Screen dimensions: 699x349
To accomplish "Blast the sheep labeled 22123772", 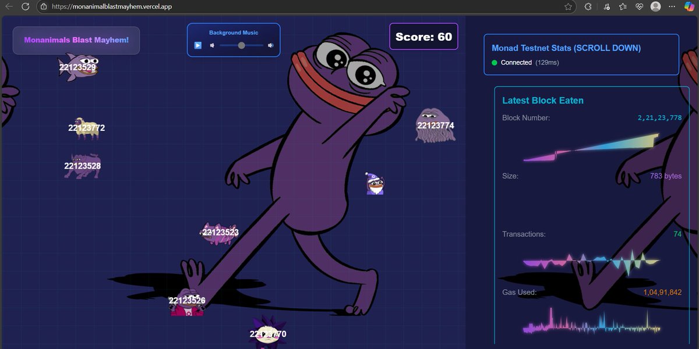I will (86, 128).
